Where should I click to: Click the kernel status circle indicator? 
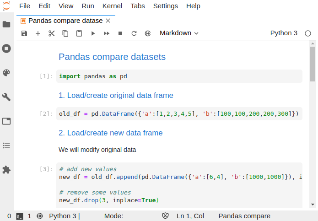(x=308, y=33)
